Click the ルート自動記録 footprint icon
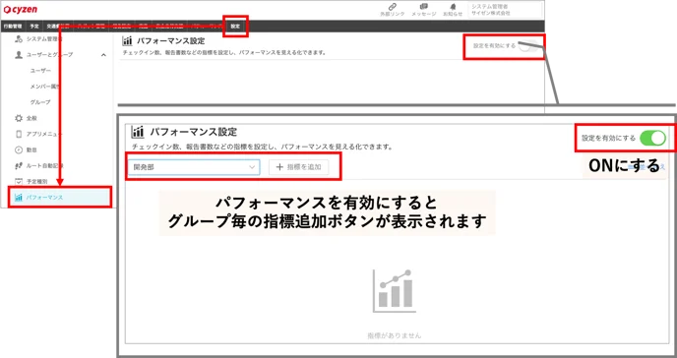 tap(19, 165)
